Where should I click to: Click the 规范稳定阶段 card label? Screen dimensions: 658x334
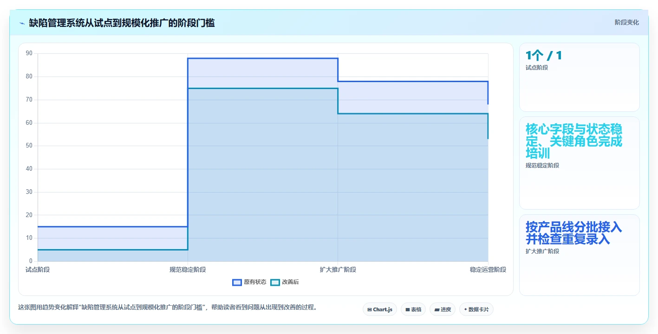(542, 166)
